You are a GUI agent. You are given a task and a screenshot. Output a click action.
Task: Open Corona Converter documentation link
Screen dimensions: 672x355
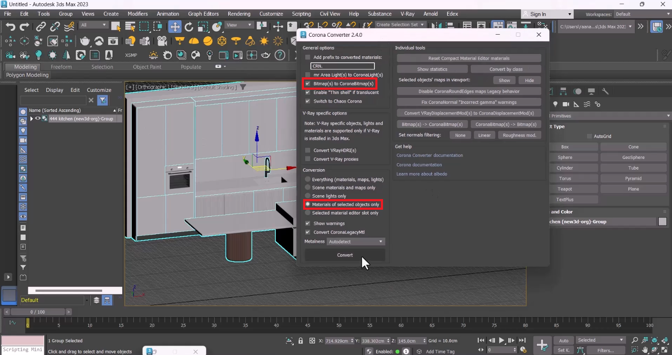click(430, 155)
